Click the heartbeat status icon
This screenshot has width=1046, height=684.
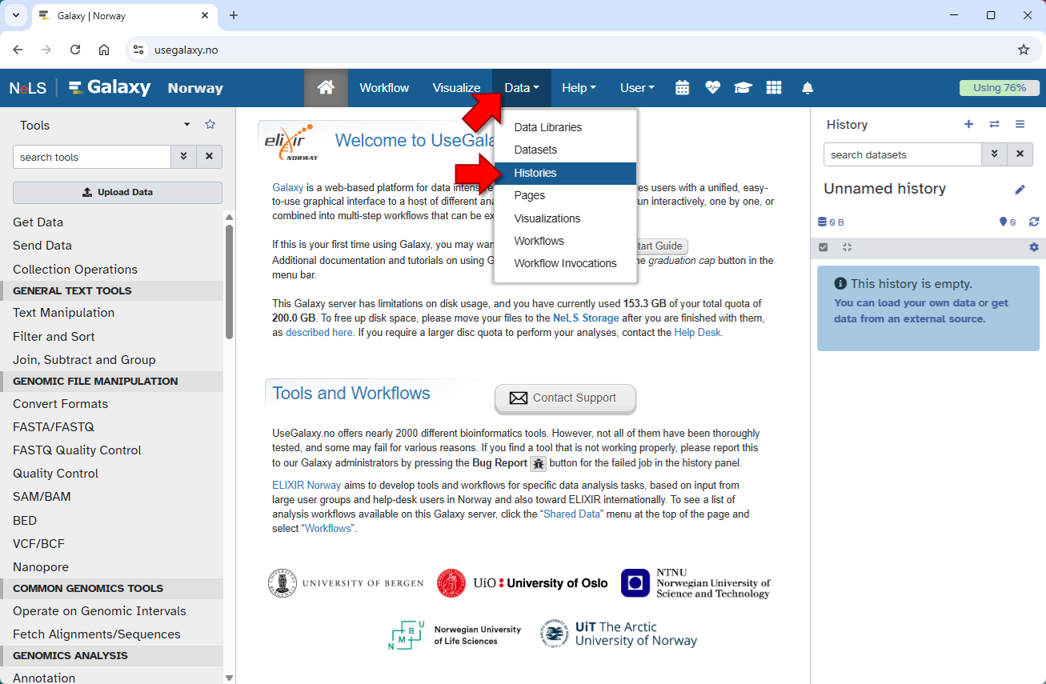coord(712,88)
